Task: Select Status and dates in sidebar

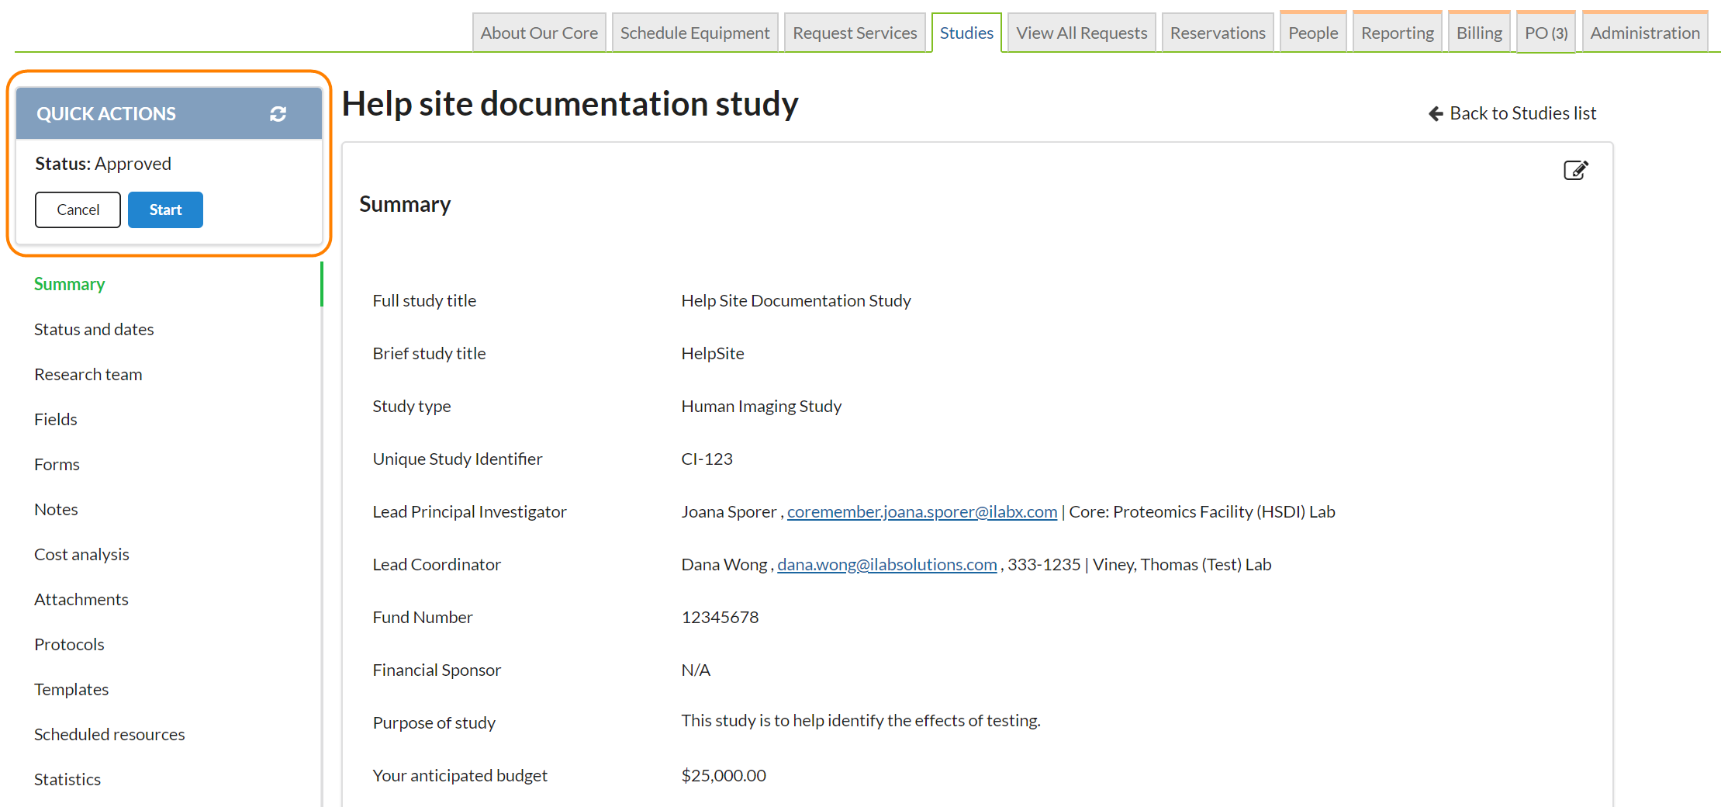Action: point(94,330)
